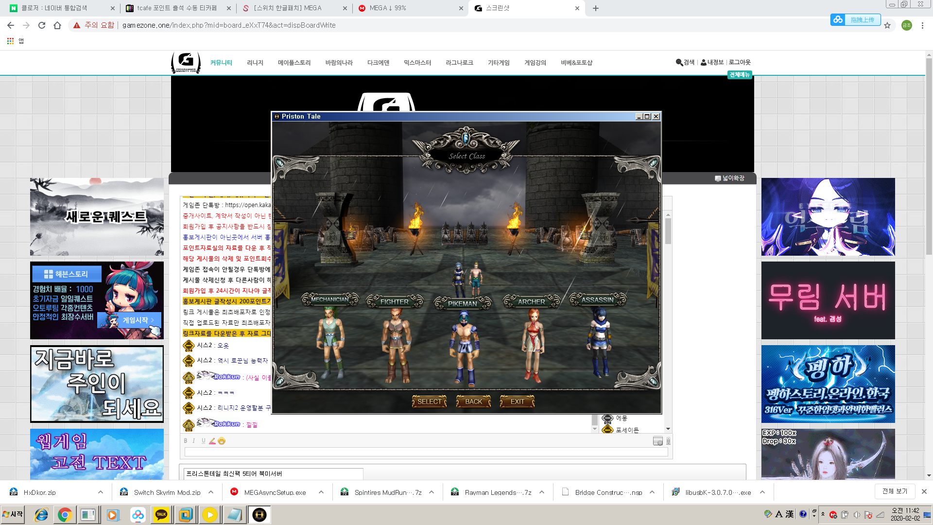Open options chevron for libusbK exe download
933x525 pixels.
762,492
